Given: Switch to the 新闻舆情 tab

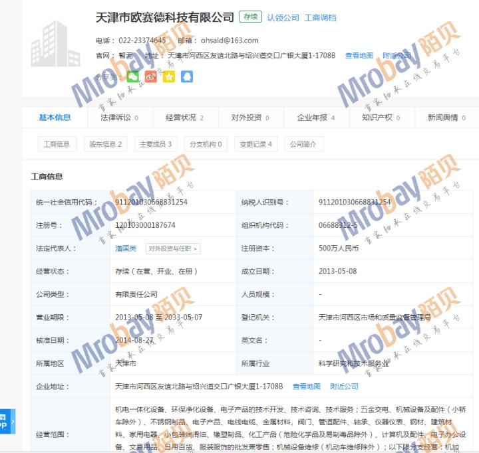Looking at the screenshot, I should pyautogui.click(x=446, y=118).
